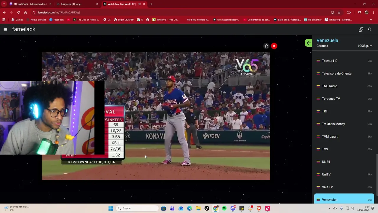The width and height of the screenshot is (378, 213).
Task: Go to browser home page
Action: 26,12
